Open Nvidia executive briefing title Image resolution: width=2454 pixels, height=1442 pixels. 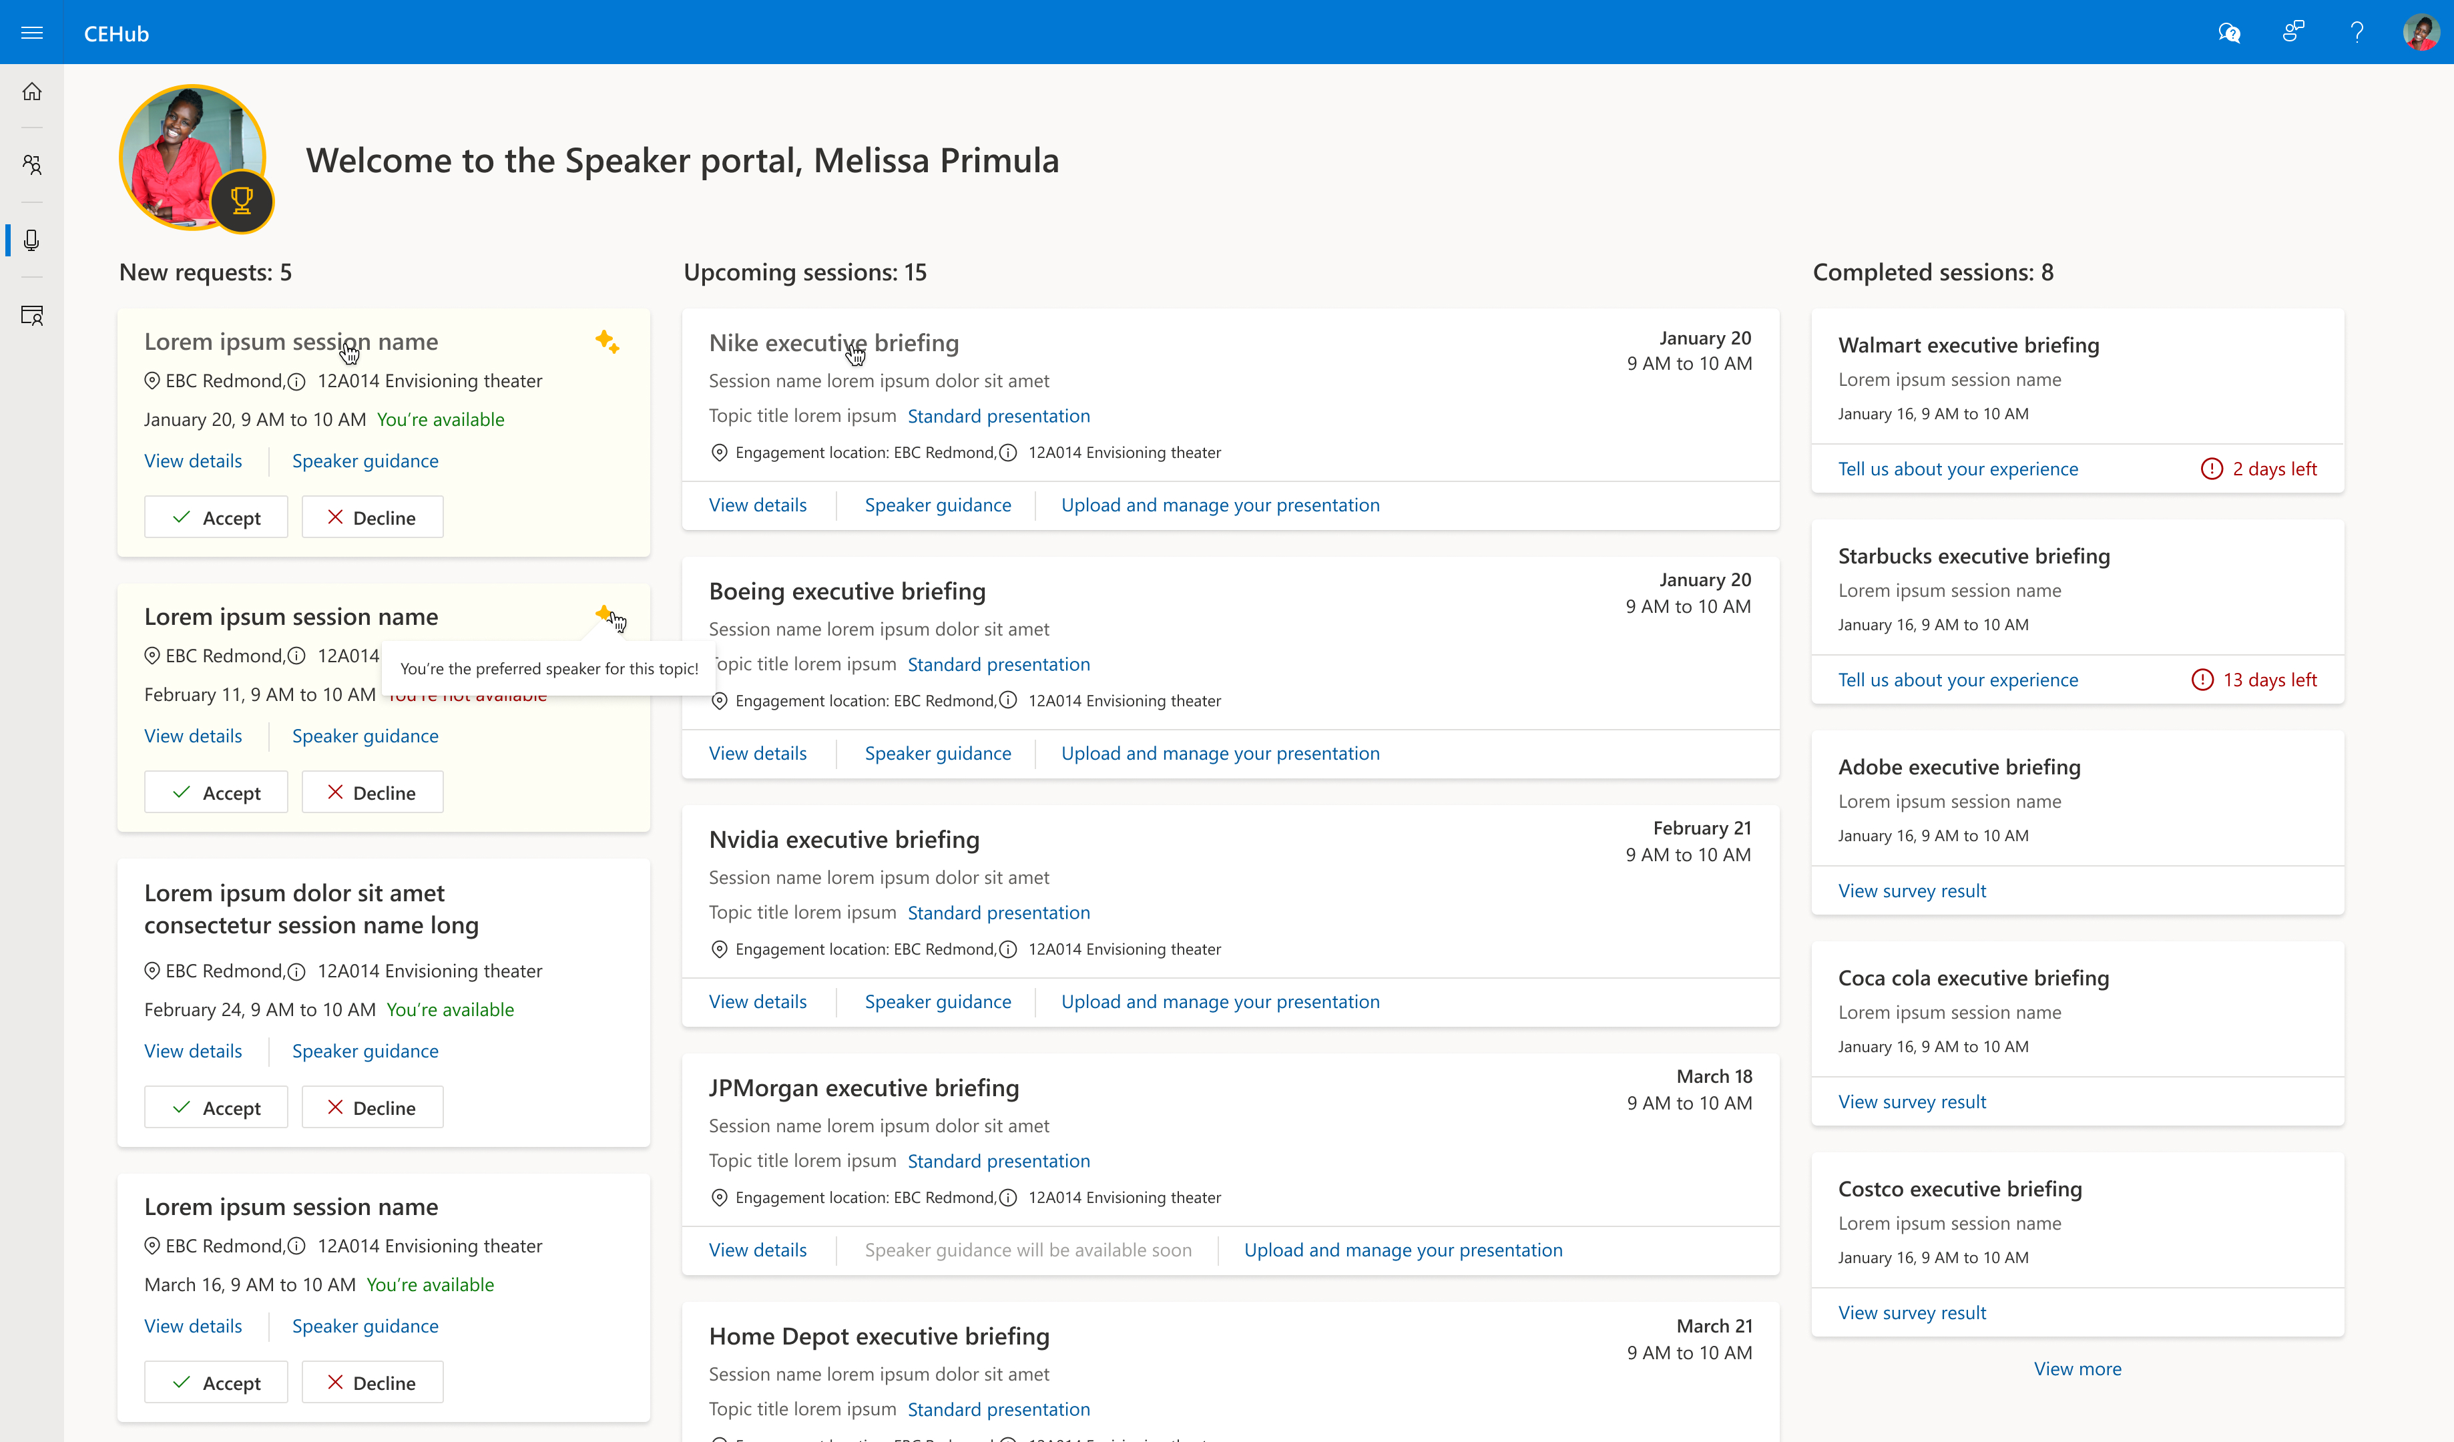(x=843, y=839)
